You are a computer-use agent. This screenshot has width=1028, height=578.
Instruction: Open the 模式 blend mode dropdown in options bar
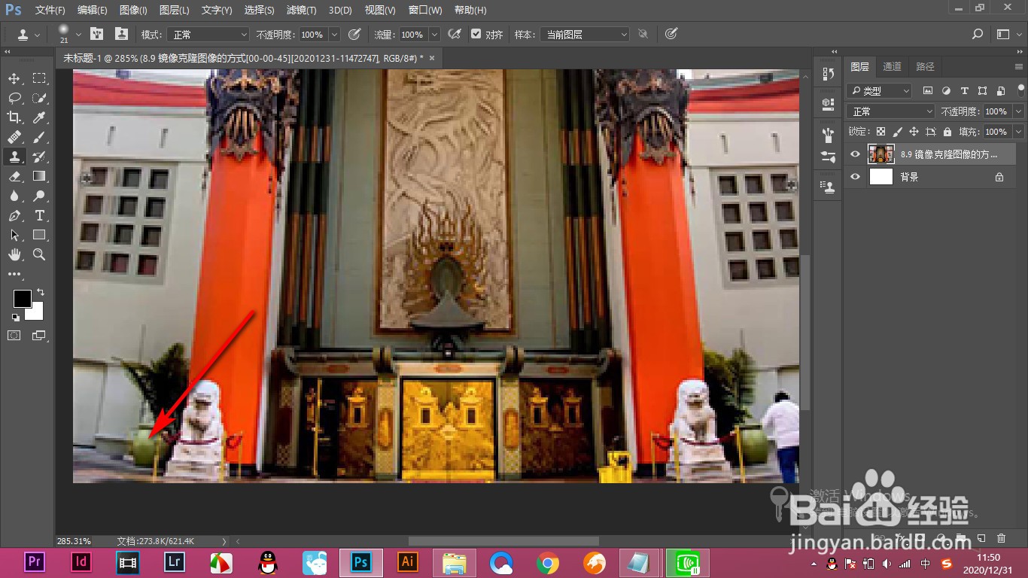click(207, 35)
